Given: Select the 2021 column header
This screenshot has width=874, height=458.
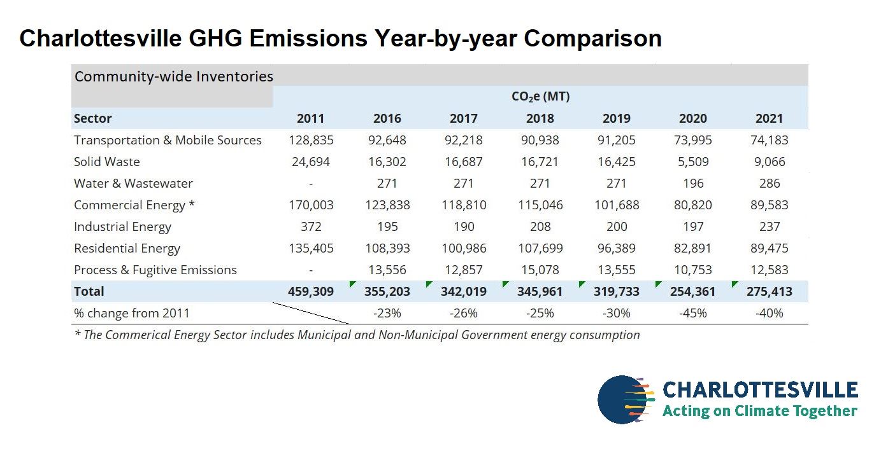Looking at the screenshot, I should pyautogui.click(x=770, y=118).
